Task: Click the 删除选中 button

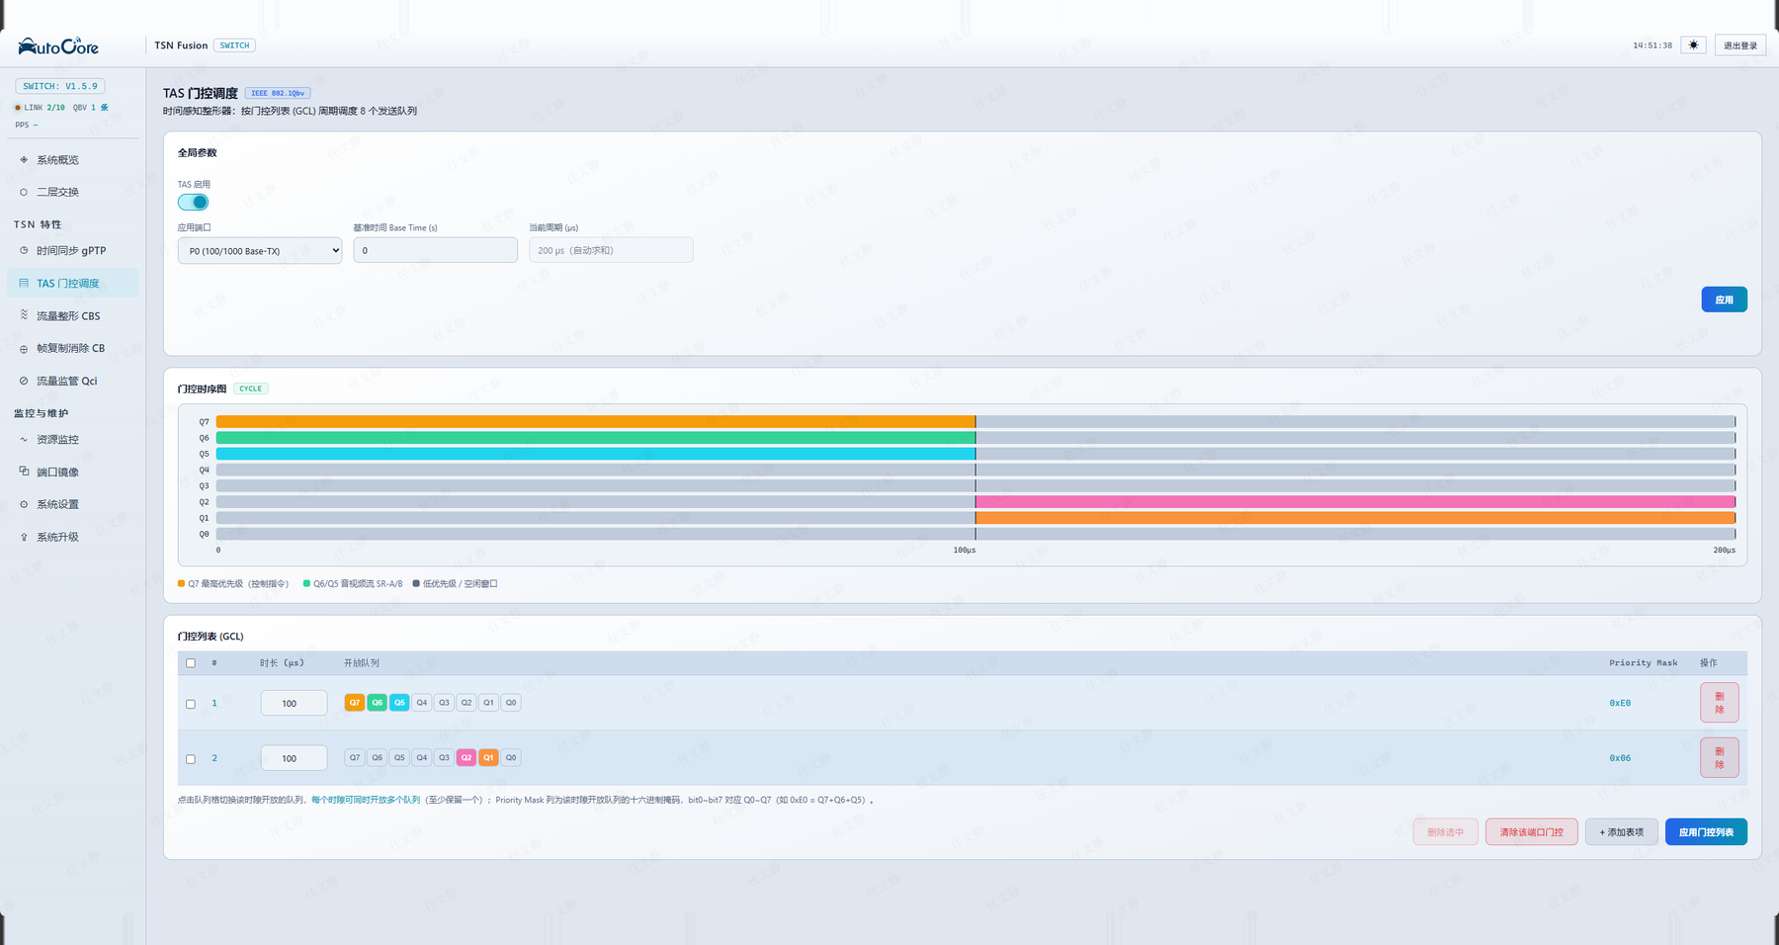Action: click(1445, 832)
